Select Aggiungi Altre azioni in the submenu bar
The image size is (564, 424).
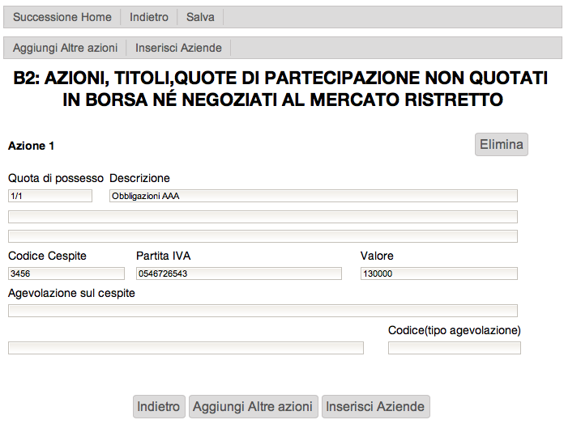point(65,48)
